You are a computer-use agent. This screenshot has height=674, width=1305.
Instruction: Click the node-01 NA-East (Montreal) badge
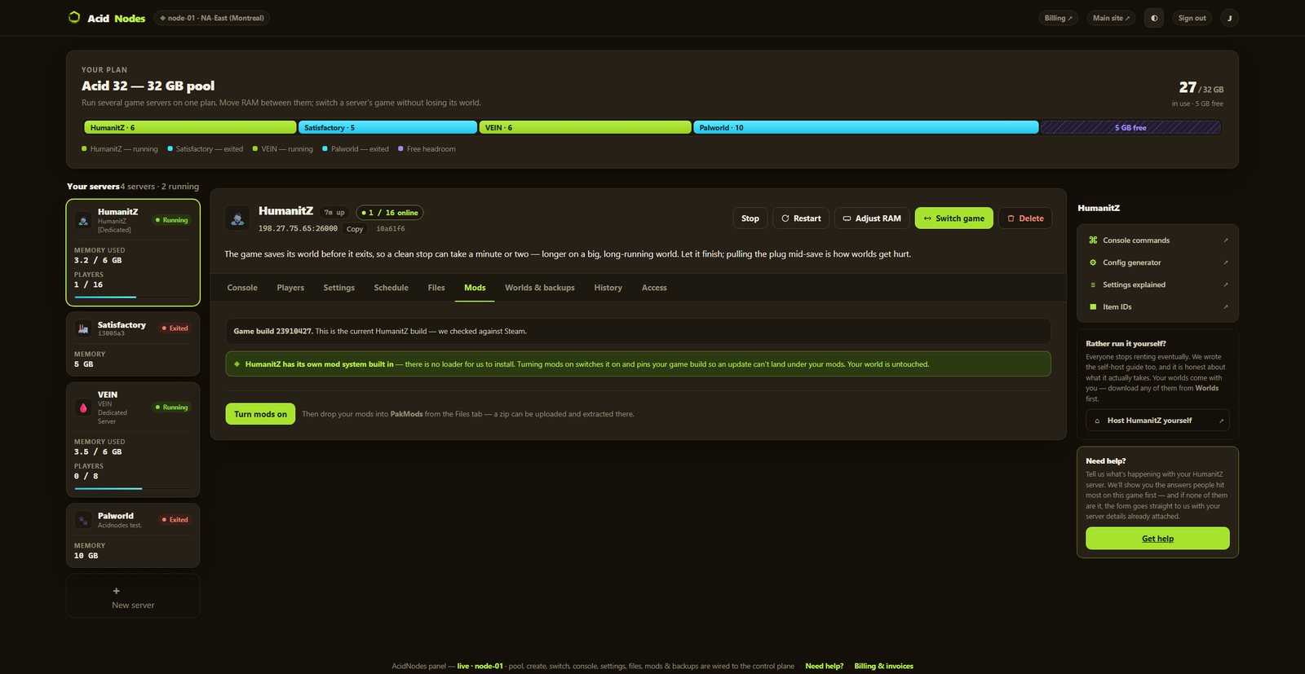point(212,18)
